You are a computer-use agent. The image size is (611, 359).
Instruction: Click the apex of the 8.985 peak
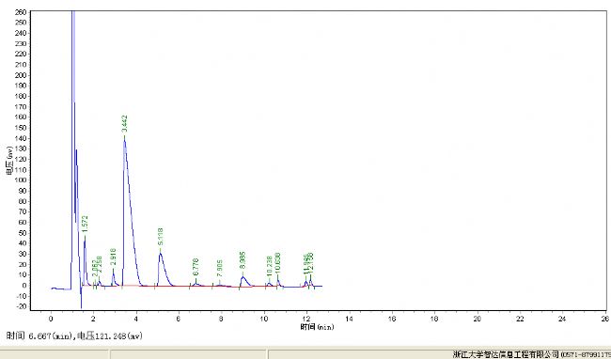(243, 276)
